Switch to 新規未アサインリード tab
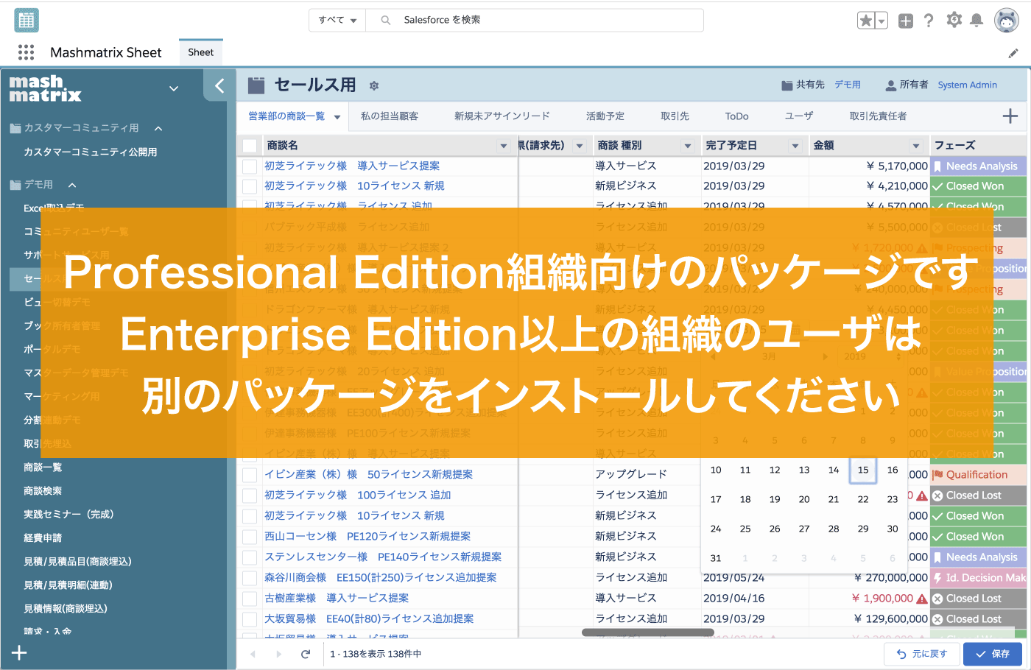The height and width of the screenshot is (670, 1031). coord(502,116)
